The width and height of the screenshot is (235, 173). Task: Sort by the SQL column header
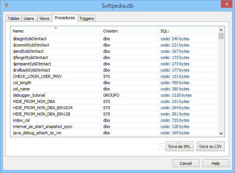(187, 31)
